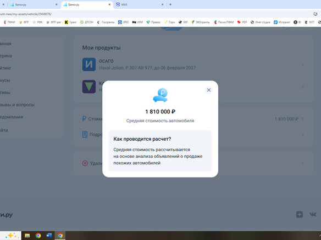The image size is (321, 240).
Task: Open the PDF bookmark
Action: pos(242,22)
